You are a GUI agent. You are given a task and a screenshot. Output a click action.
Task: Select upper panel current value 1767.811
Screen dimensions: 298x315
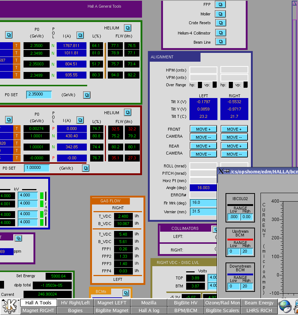71,46
